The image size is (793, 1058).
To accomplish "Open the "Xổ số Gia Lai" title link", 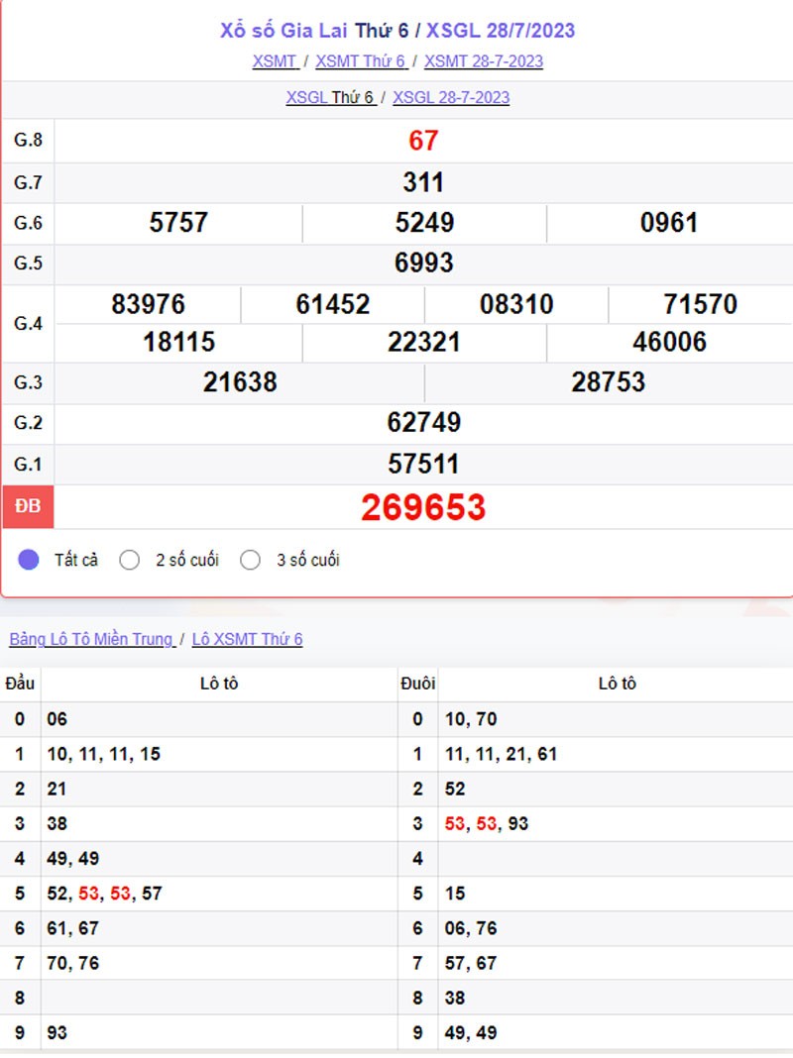I will pos(283,30).
